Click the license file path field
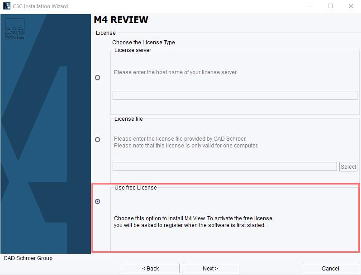Image resolution: width=361 pixels, height=275 pixels. tap(225, 166)
